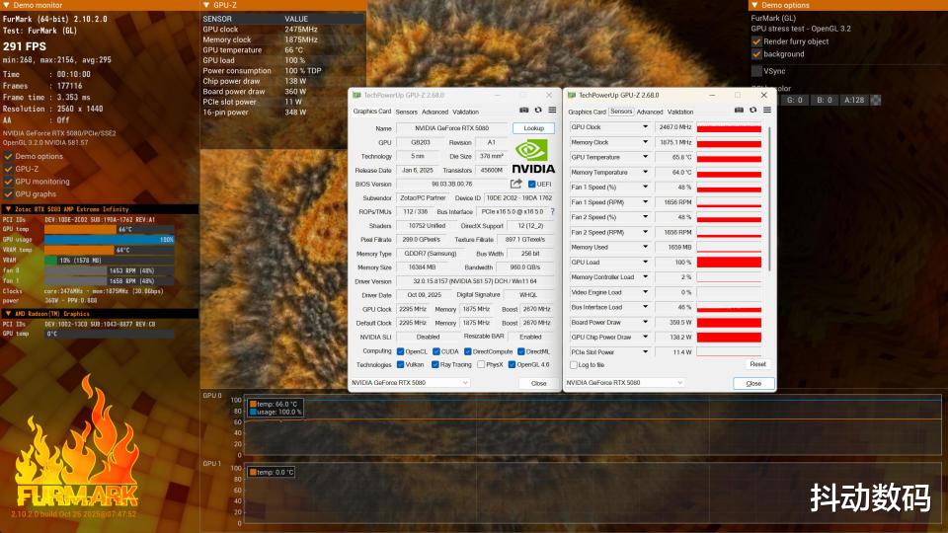Open Memory Temperature sensor dropdown arrow
Screen dimensions: 948x533
(x=645, y=172)
